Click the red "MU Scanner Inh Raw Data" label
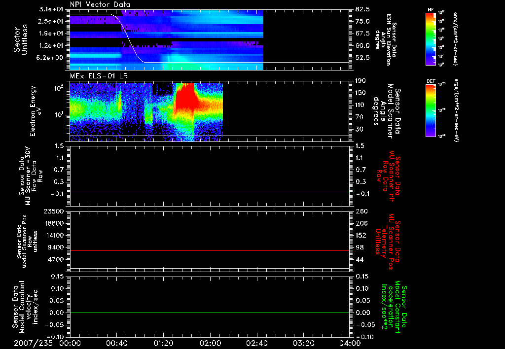 389,176
